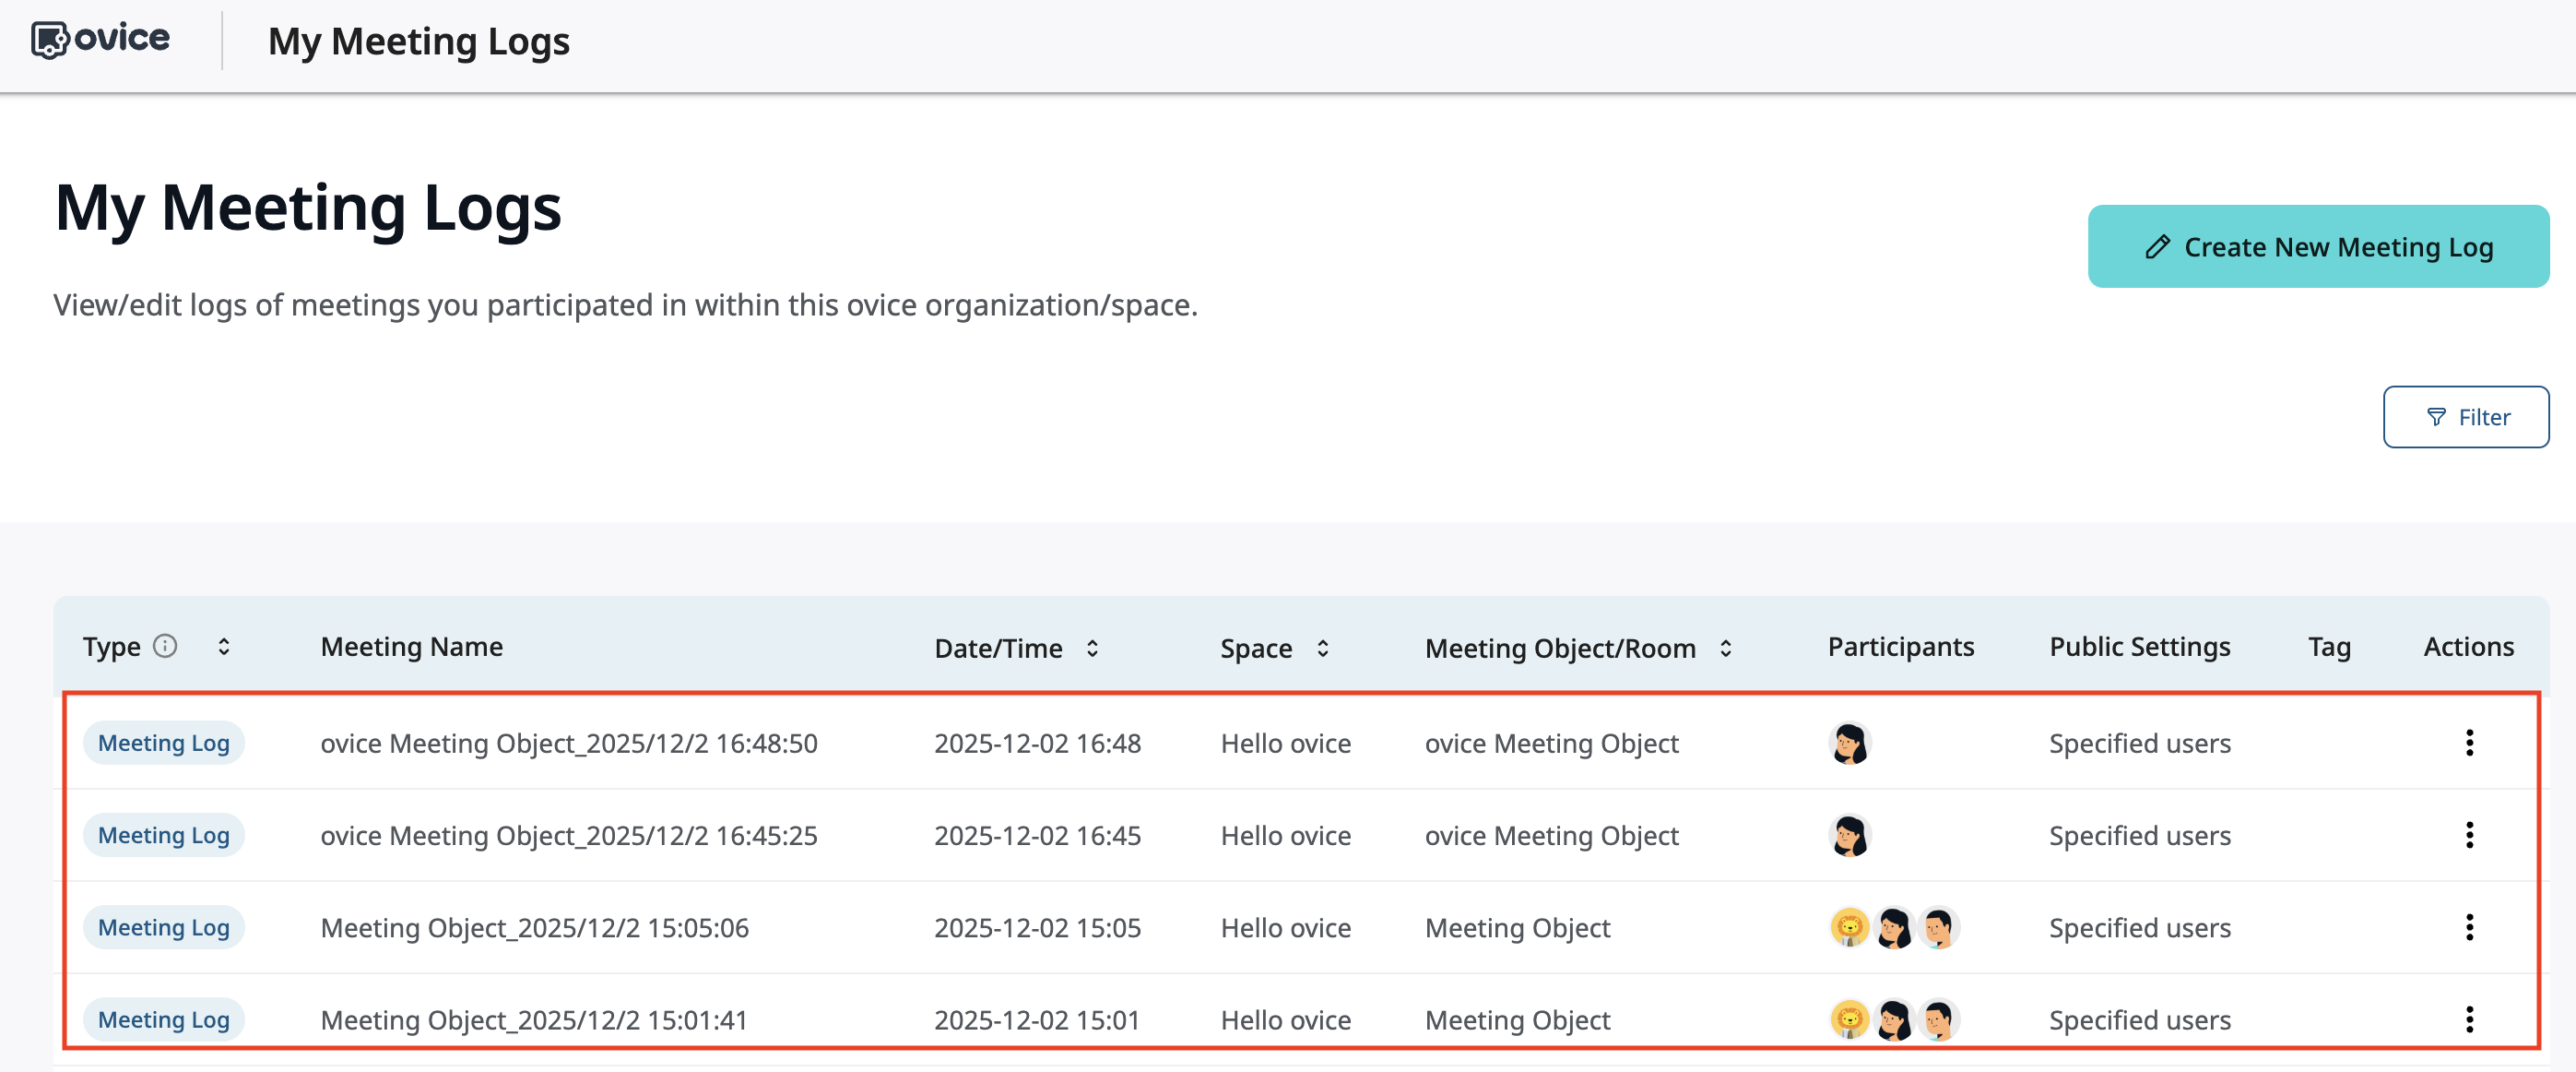Click the pencil icon in Create New Meeting Log
Screen dimensions: 2576x1072
[2158, 246]
